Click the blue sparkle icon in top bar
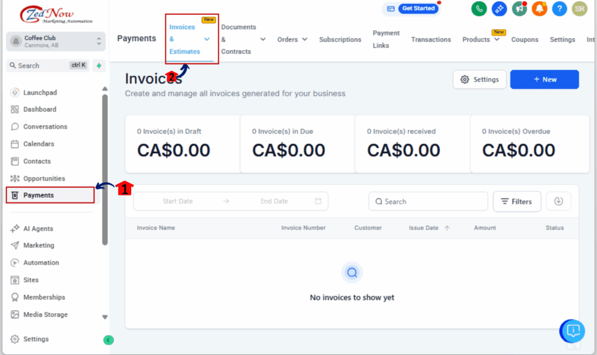The image size is (597, 355). click(x=499, y=9)
